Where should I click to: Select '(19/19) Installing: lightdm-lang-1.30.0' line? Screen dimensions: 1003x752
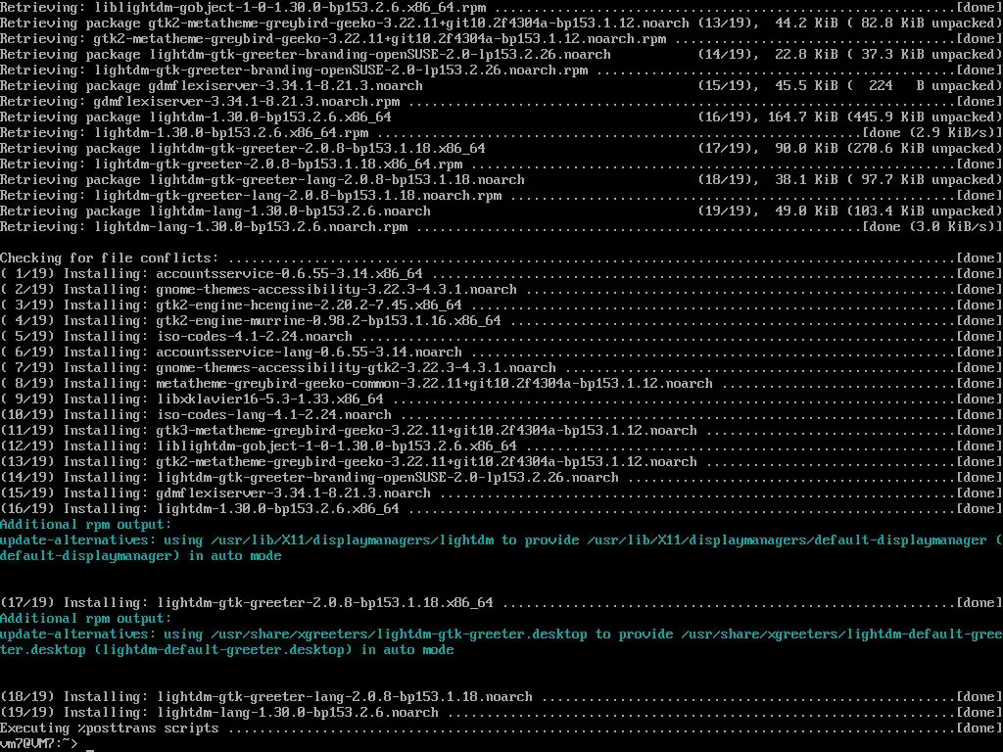tap(501, 713)
